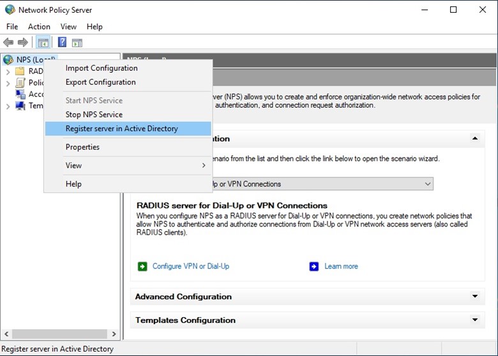Click the NPS (Local) globe icon

(8, 59)
